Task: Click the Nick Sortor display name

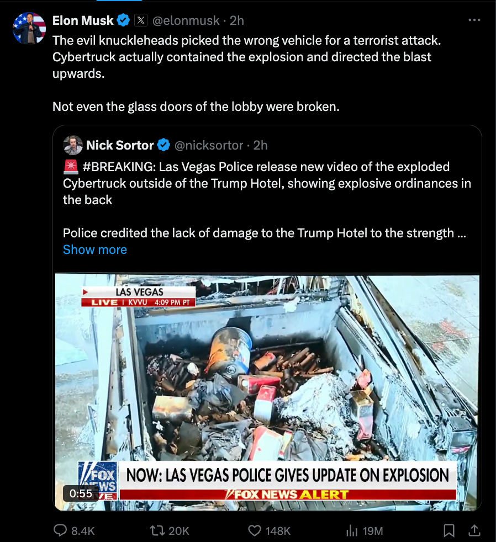Action: pos(120,145)
